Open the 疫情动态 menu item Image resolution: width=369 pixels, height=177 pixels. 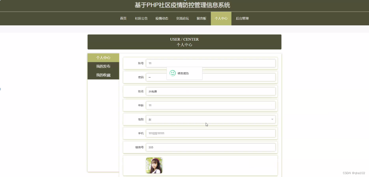pos(162,19)
